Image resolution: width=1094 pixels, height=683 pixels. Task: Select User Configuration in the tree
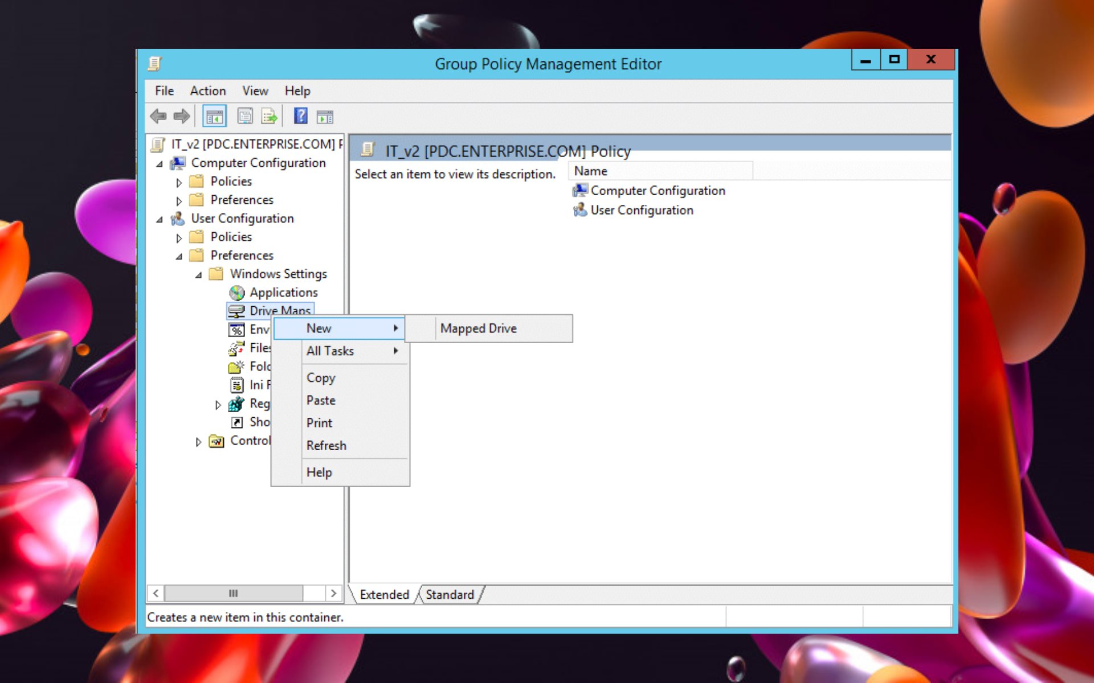point(242,219)
